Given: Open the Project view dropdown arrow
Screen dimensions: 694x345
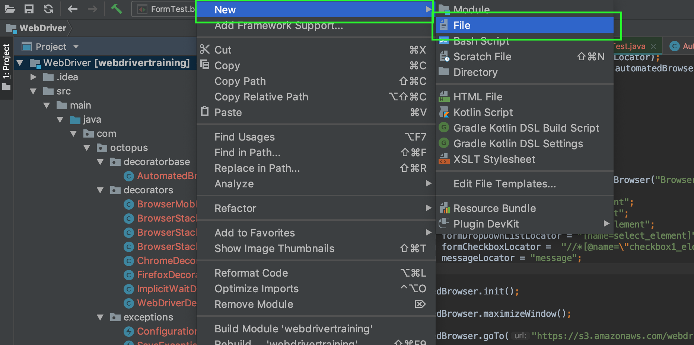Looking at the screenshot, I should click(x=76, y=47).
